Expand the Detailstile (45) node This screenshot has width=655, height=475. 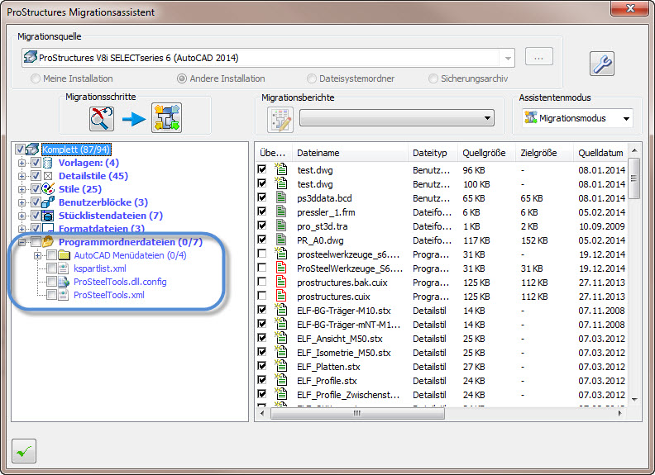click(22, 176)
